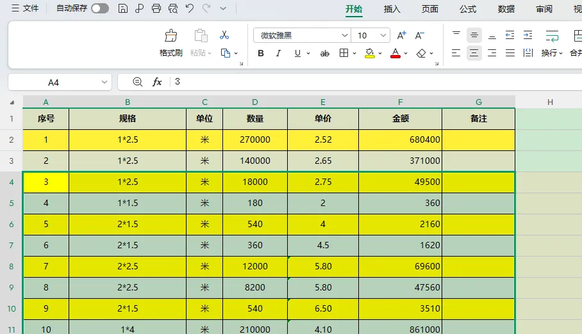
Task: Open font settings dialog launcher
Action: [437, 64]
